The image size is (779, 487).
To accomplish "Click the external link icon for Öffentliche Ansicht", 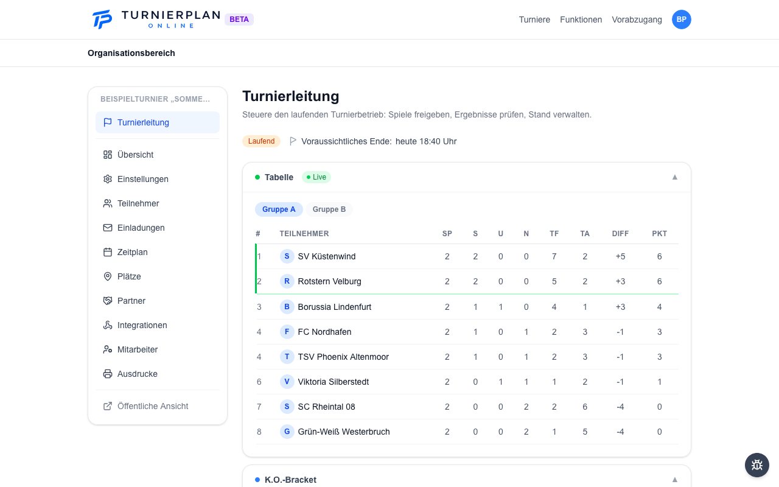I will pyautogui.click(x=108, y=406).
